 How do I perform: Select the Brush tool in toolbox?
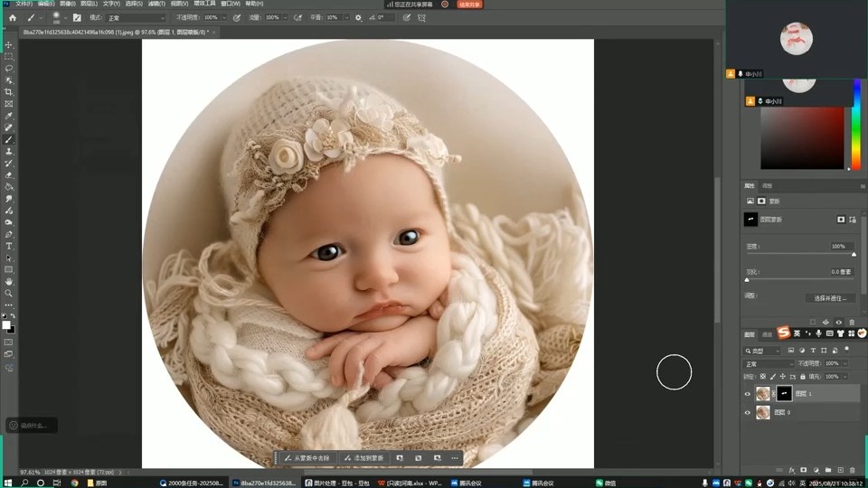click(8, 139)
